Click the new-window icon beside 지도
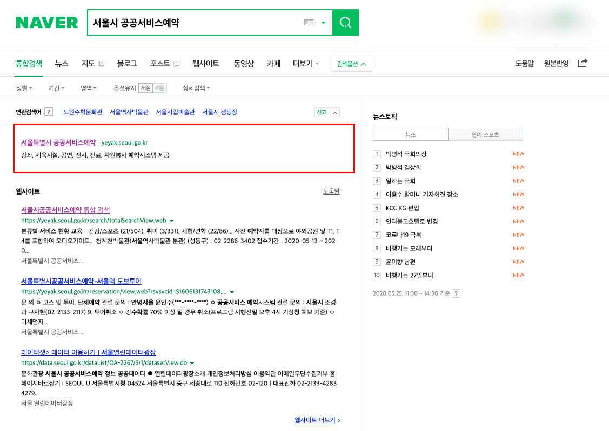 pyautogui.click(x=102, y=64)
